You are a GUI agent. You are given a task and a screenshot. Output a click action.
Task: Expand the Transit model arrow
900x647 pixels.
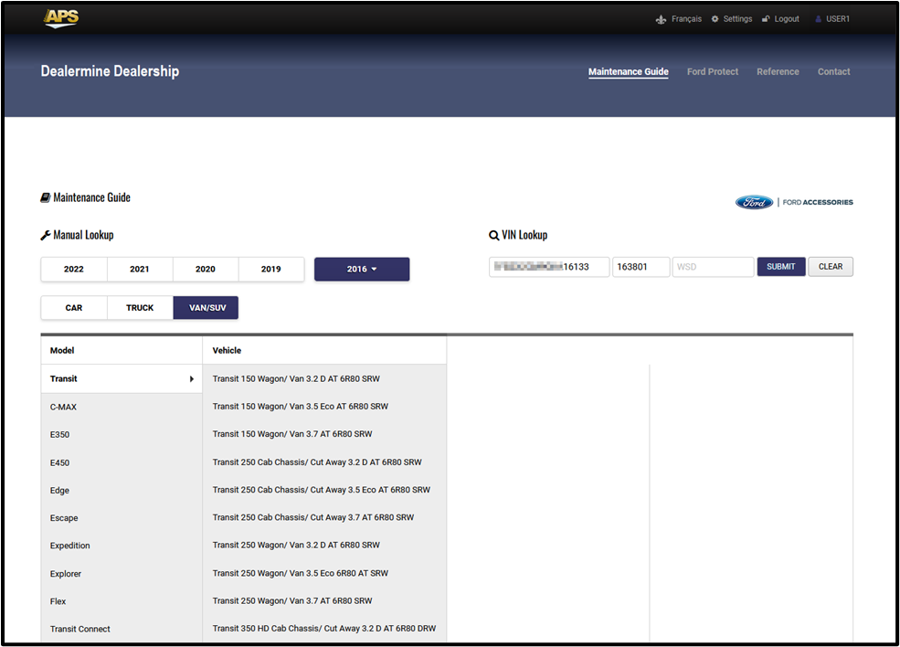pos(192,379)
